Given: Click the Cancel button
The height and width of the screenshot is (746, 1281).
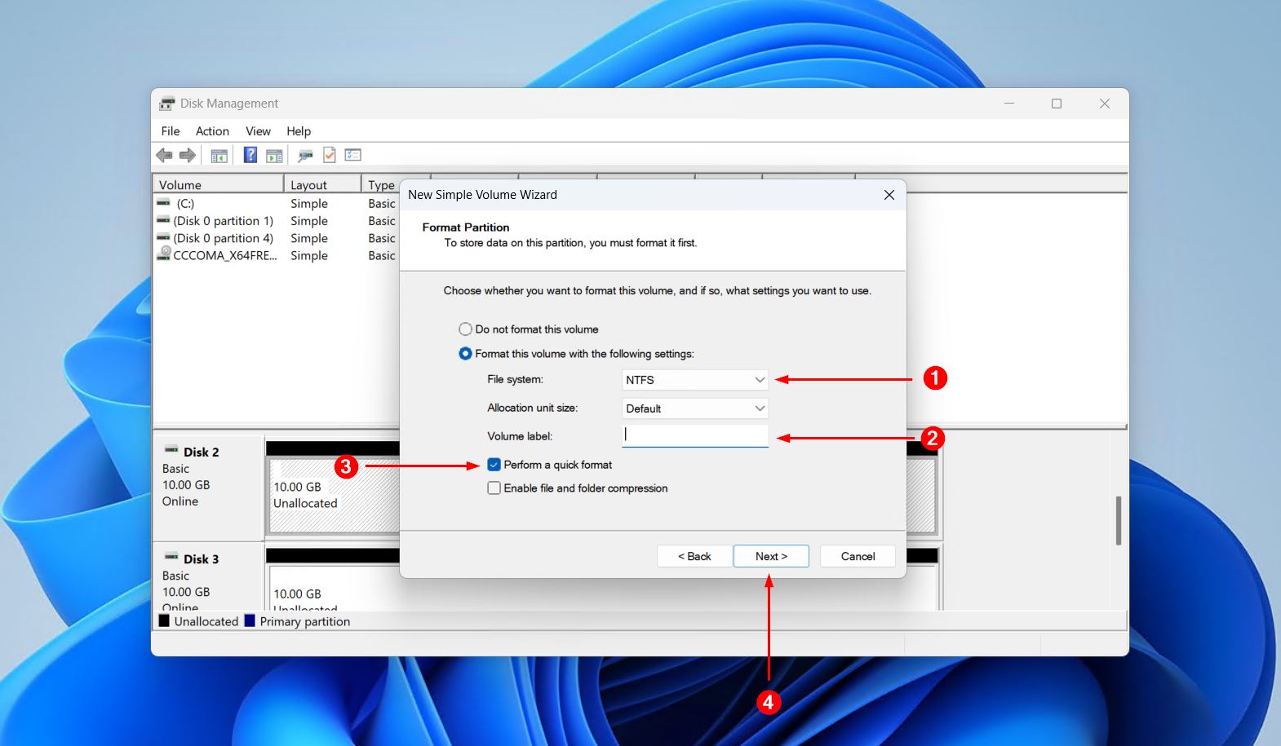Looking at the screenshot, I should [x=858, y=556].
